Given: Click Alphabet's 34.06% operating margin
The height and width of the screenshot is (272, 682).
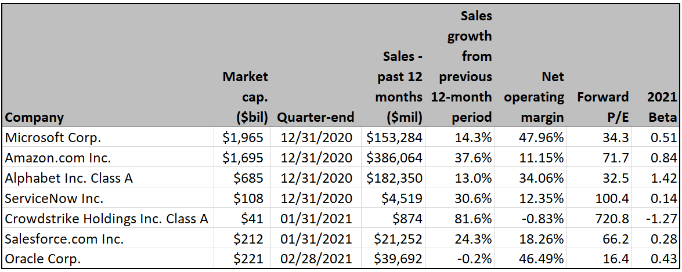Looking at the screenshot, I should click(x=542, y=178).
